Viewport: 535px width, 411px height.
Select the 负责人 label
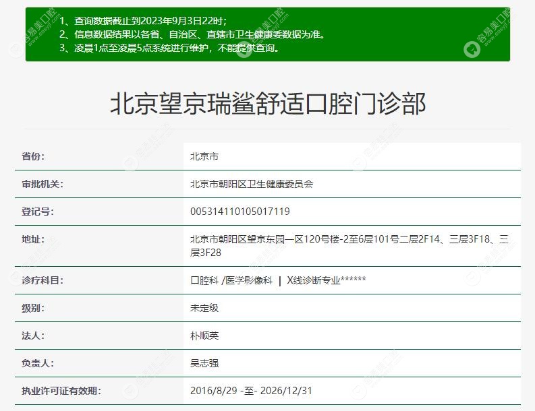[x=38, y=363]
